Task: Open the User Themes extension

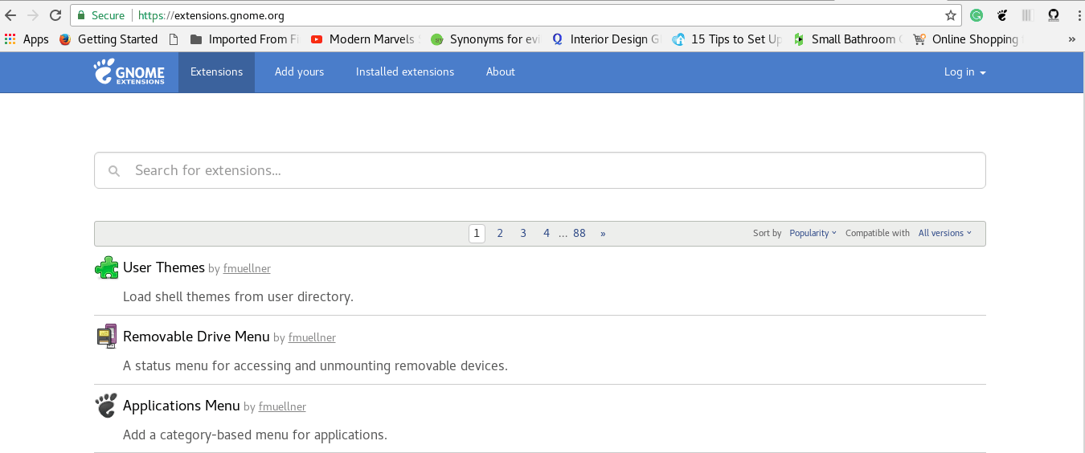Action: coord(164,267)
